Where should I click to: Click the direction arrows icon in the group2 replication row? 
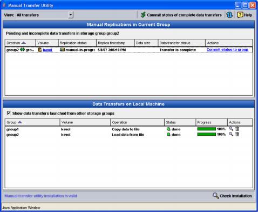[22, 49]
